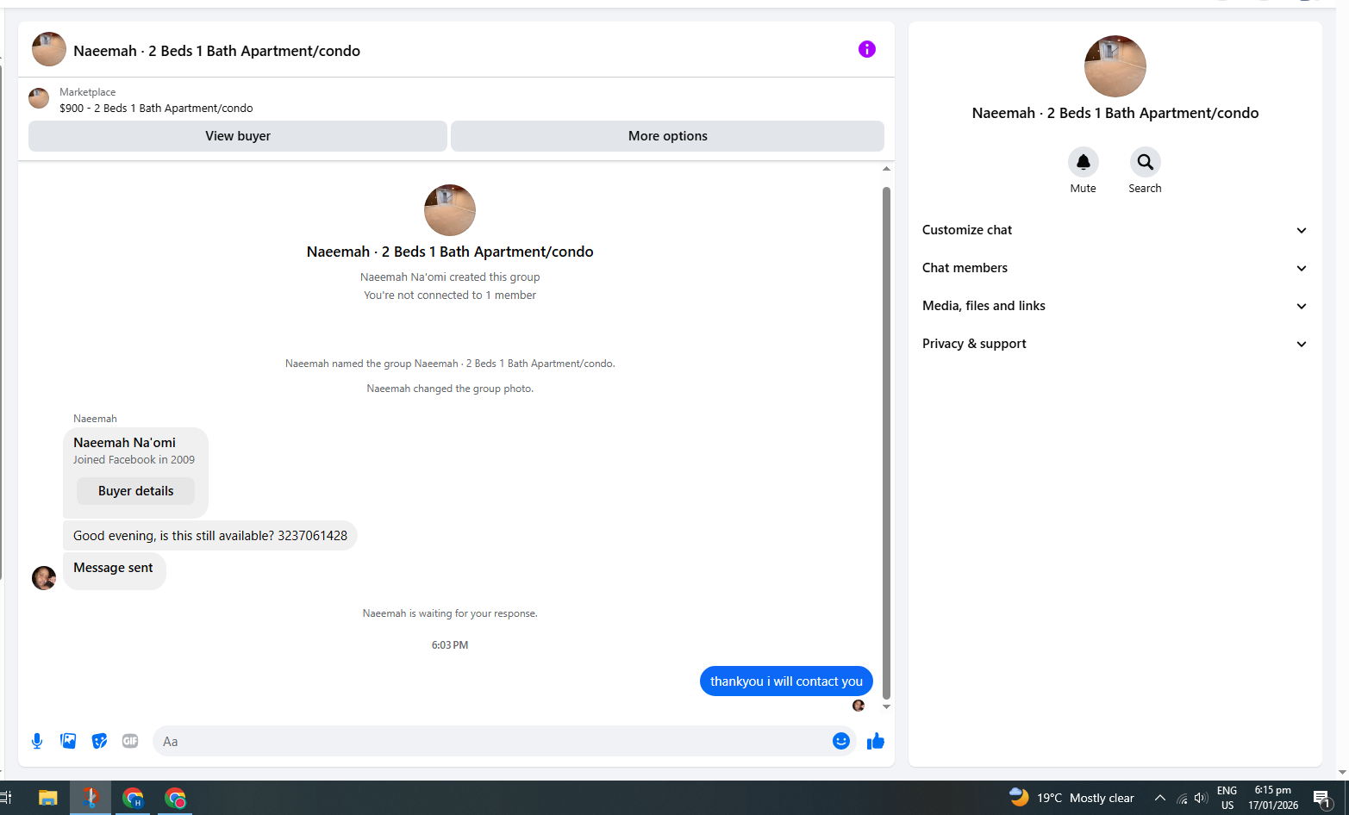The width and height of the screenshot is (1349, 815).
Task: Expand the Chat members section
Action: [x=1115, y=268]
